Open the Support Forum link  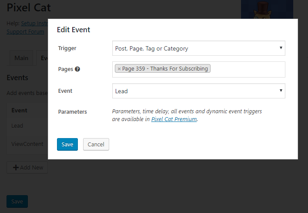click(x=25, y=32)
